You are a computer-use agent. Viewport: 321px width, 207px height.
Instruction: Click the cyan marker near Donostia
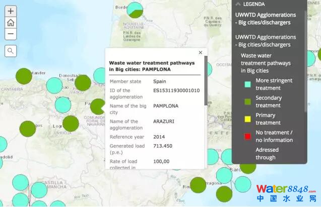coord(54,85)
